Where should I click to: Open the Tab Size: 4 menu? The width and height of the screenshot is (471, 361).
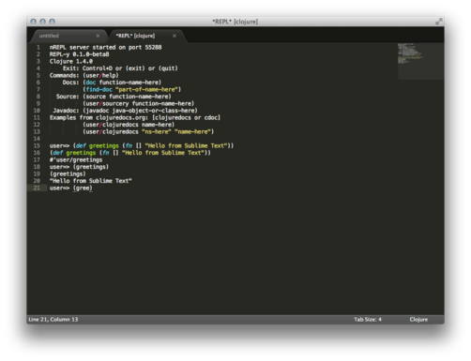click(368, 320)
